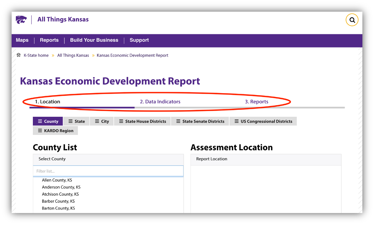Follow the K-State home breadcrumb link
374x225 pixels.
(x=36, y=55)
